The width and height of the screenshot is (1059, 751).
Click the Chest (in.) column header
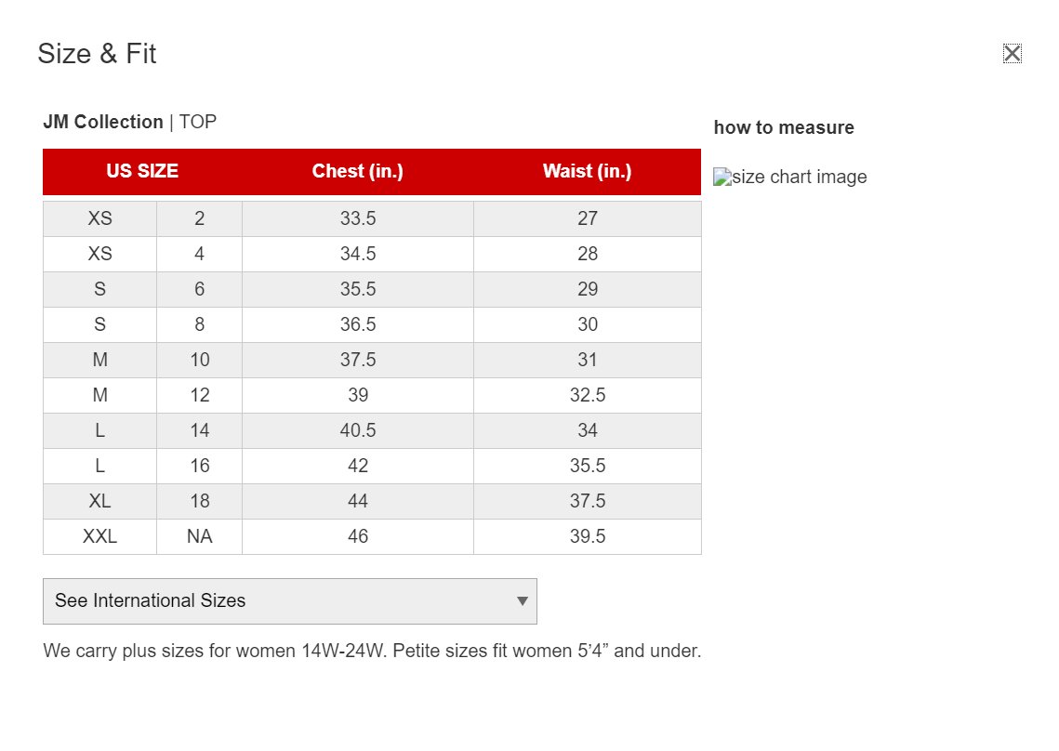pos(358,171)
